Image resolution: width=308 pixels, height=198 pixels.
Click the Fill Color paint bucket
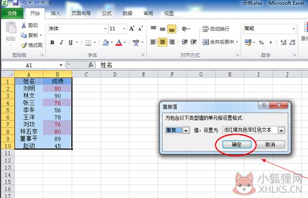(106, 42)
